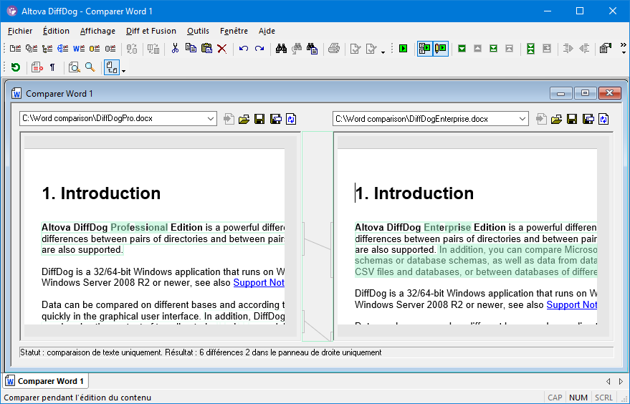Click the NUM indicator in status bar

pyautogui.click(x=578, y=398)
